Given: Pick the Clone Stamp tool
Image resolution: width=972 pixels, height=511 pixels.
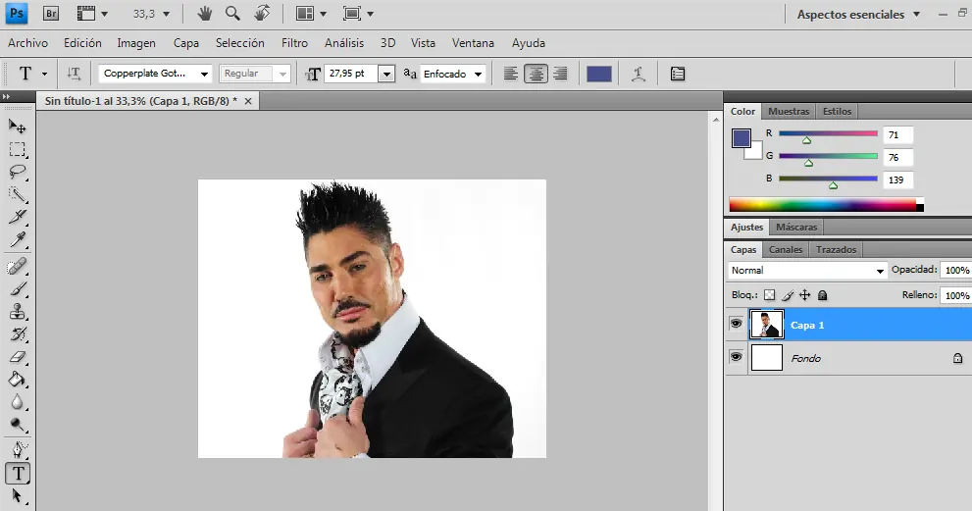Looking at the screenshot, I should point(18,312).
